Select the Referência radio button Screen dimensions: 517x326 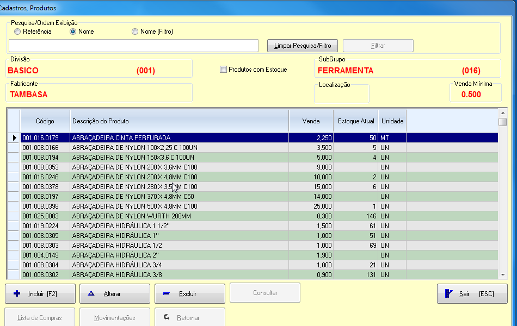[x=17, y=32]
